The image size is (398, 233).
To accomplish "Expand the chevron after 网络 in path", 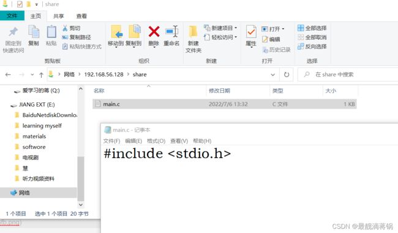I will pos(79,74).
